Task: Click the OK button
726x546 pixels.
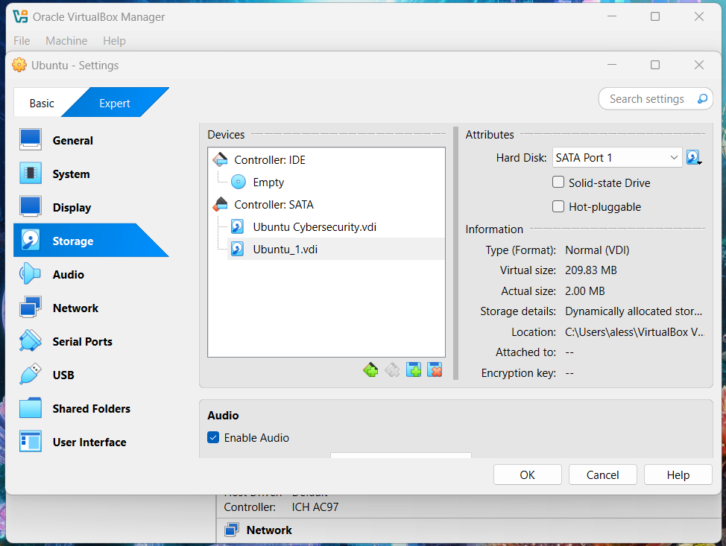Action: pos(527,475)
